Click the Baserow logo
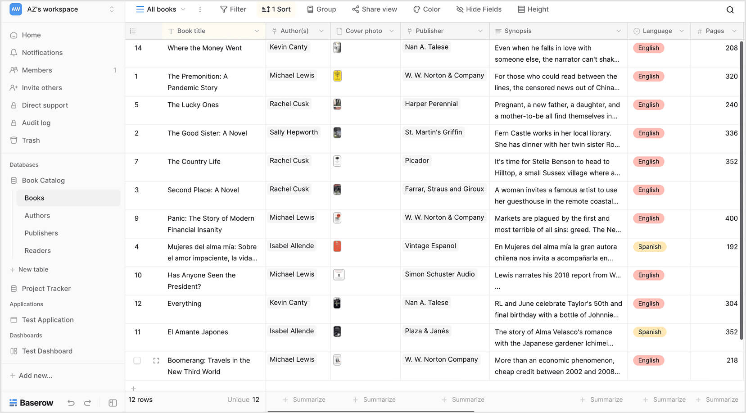The width and height of the screenshot is (746, 413). (x=31, y=403)
